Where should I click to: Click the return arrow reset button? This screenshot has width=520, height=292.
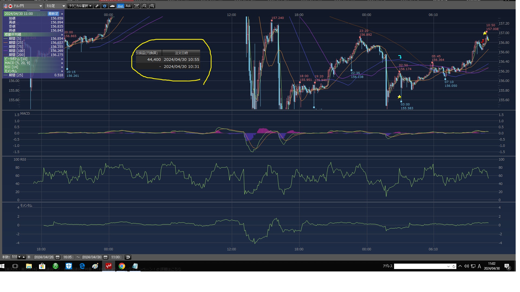(128, 257)
